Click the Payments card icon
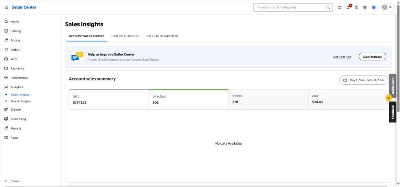The image size is (400, 187). (6, 68)
